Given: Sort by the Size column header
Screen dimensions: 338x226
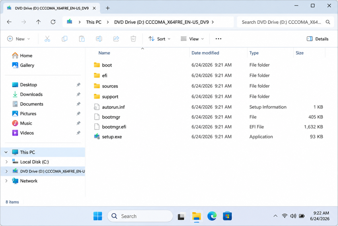Looking at the screenshot, I should (x=299, y=53).
